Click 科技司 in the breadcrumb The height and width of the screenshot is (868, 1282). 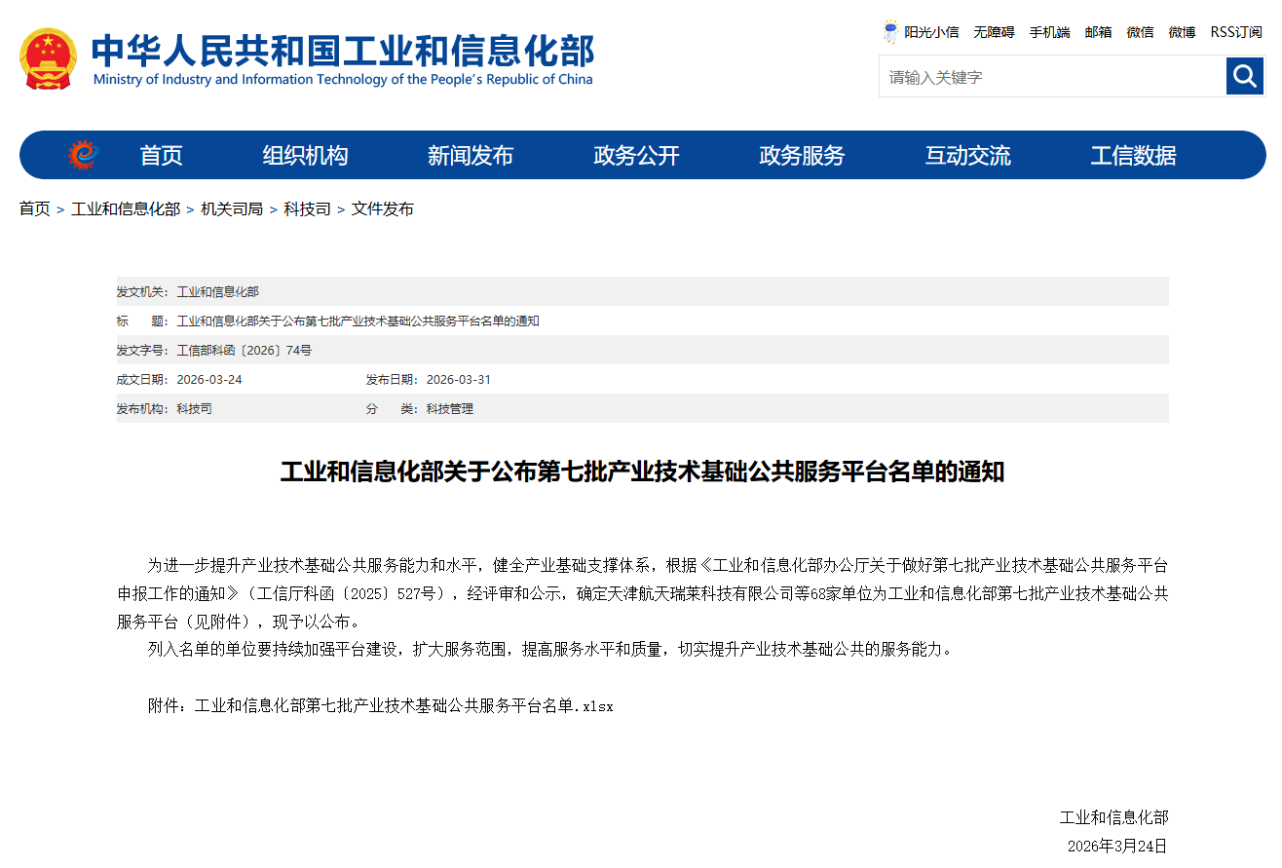click(x=307, y=209)
